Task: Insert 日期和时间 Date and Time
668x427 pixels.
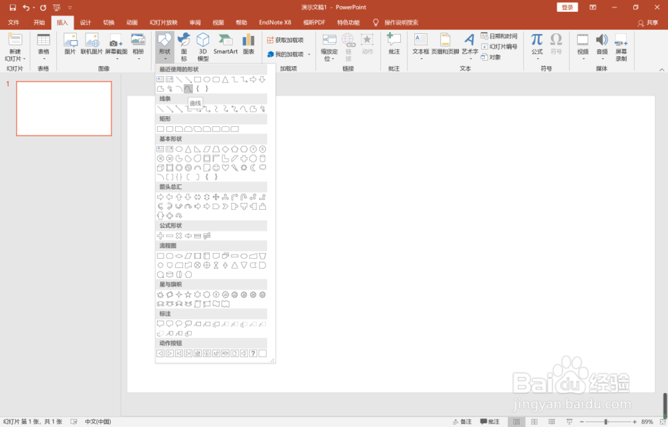Action: [499, 36]
